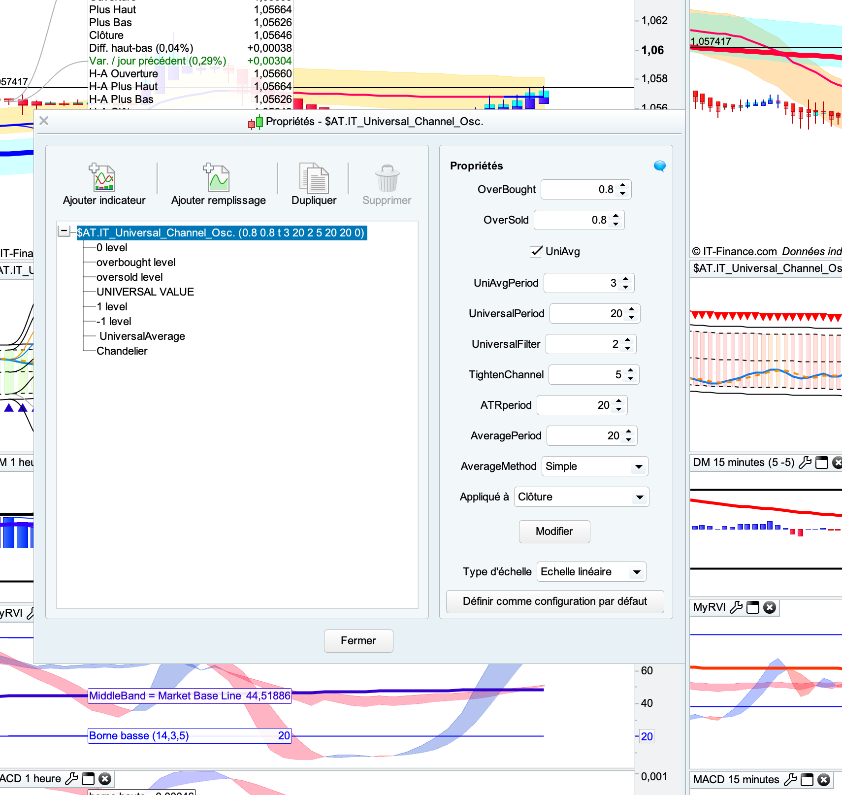This screenshot has width=842, height=795.
Task: Click the Fermer button
Action: (358, 641)
